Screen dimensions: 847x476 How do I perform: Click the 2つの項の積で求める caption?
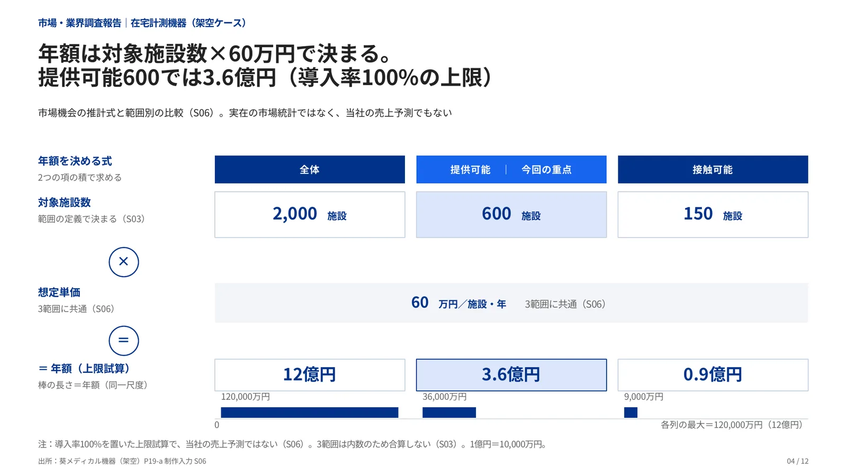[80, 178]
